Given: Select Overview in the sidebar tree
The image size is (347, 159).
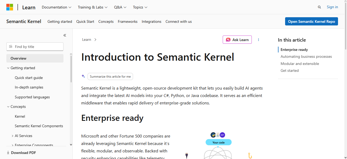Looking at the screenshot, I should coord(35,58).
